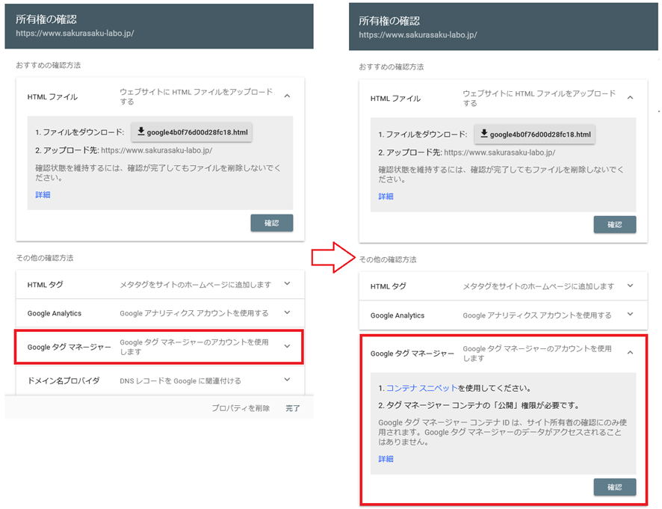This screenshot has height=509, width=662.
Task: Collapse HTML ファイル section in left panel
Action: [287, 96]
